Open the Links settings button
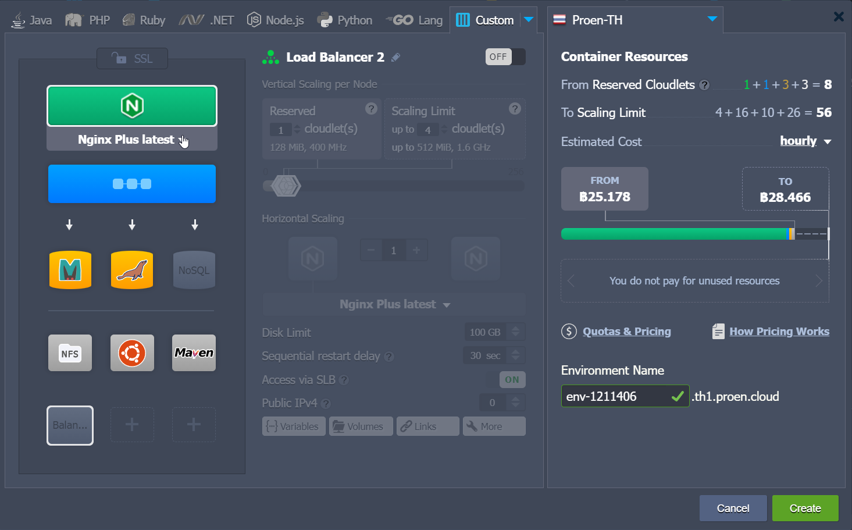This screenshot has width=852, height=530. point(427,426)
